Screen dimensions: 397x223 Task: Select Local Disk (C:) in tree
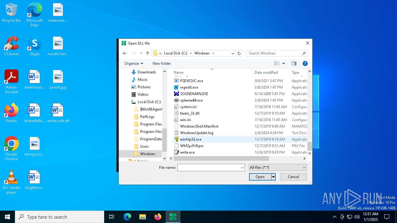146,102
